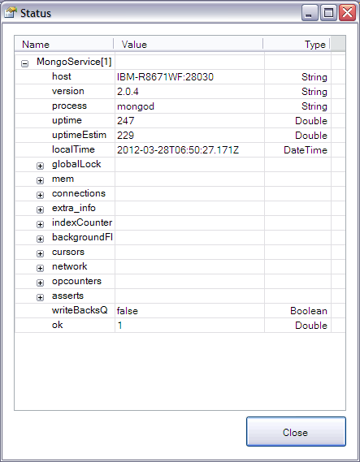
Task: Expand the opcounters node
Action: click(x=40, y=283)
